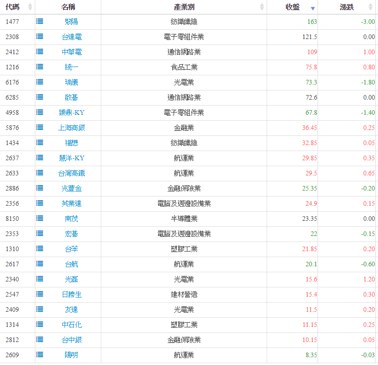Sort by 名稱 column header
The width and height of the screenshot is (378, 365).
coord(68,7)
